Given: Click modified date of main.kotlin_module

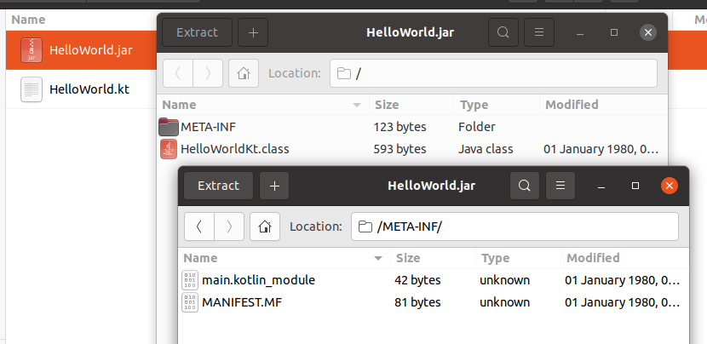Looking at the screenshot, I should (x=622, y=280).
